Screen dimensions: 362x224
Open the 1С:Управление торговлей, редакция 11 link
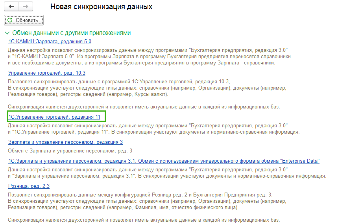click(54, 117)
